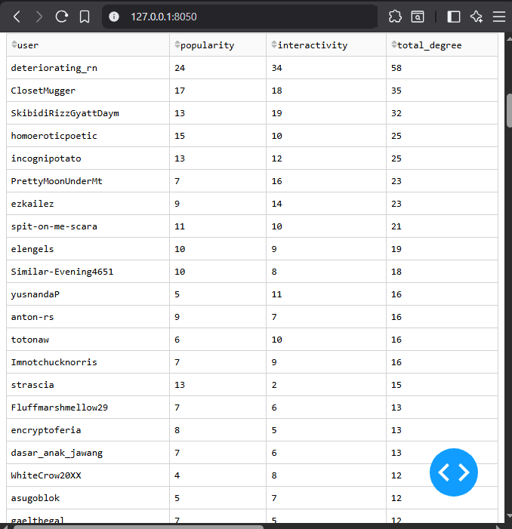Sort the table by interactivity column
The image size is (512, 529).
click(x=274, y=45)
